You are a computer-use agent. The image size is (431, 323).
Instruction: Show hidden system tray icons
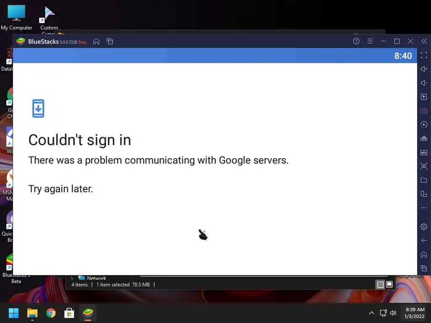(x=372, y=313)
